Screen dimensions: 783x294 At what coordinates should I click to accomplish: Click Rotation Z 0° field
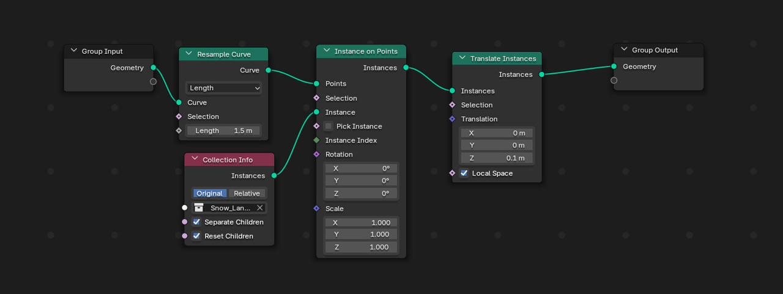coord(361,193)
